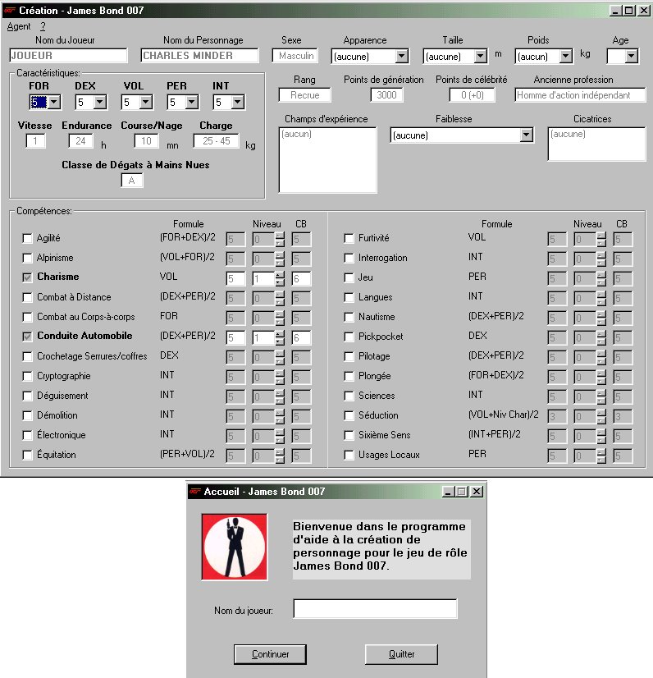Enable the Langues checkbox
Image resolution: width=653 pixels, height=678 pixels.
click(x=349, y=297)
